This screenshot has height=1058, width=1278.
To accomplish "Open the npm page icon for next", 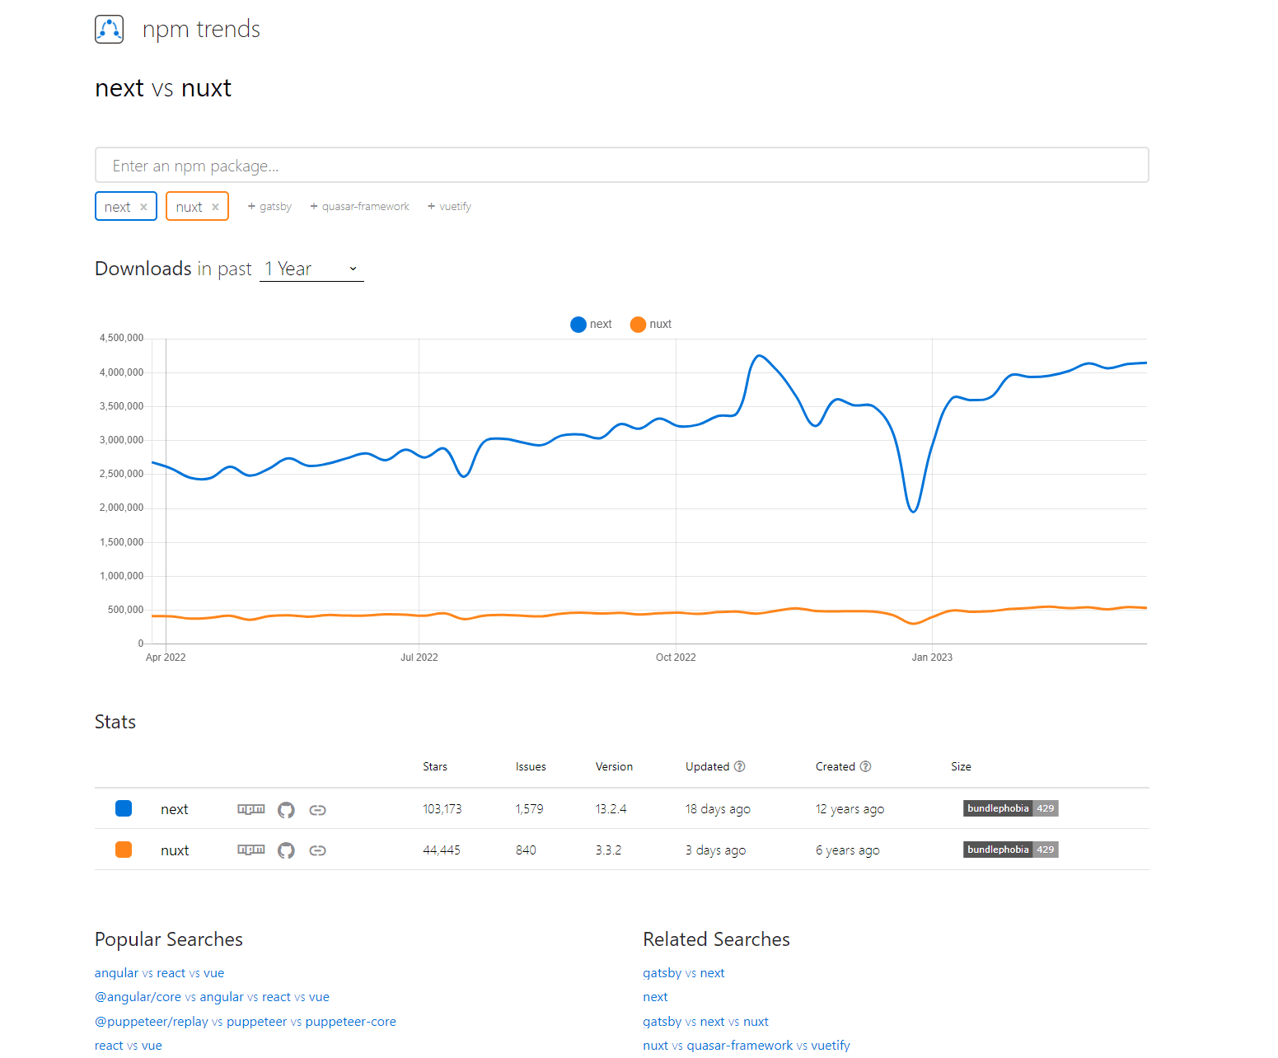I will [x=251, y=809].
